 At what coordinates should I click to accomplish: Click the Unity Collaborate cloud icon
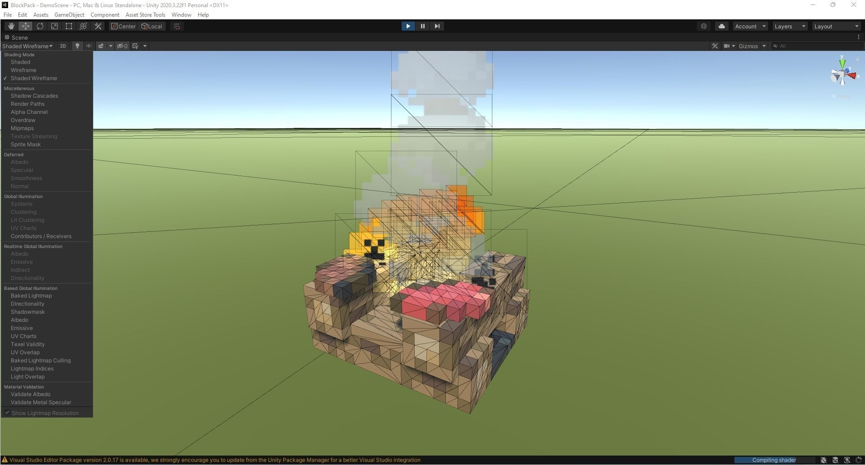coord(721,26)
